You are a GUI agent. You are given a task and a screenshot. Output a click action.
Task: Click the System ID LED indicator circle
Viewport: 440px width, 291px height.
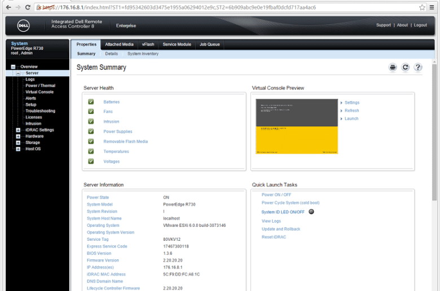tap(311, 211)
